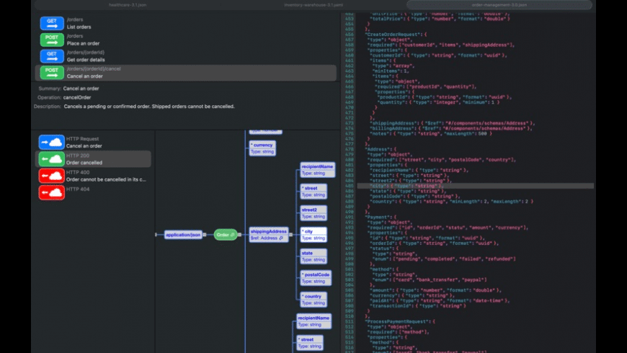The image size is (627, 353).
Task: Select the application/json diagram node
Action: tap(183, 235)
